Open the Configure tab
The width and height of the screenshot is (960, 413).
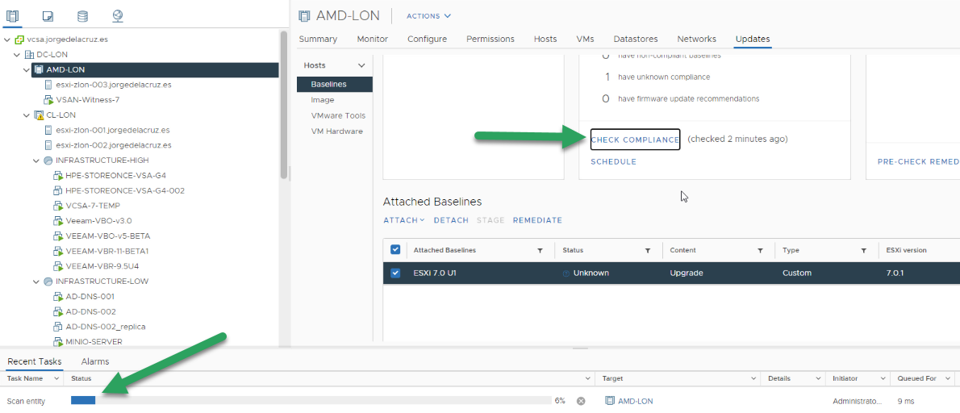(x=428, y=40)
